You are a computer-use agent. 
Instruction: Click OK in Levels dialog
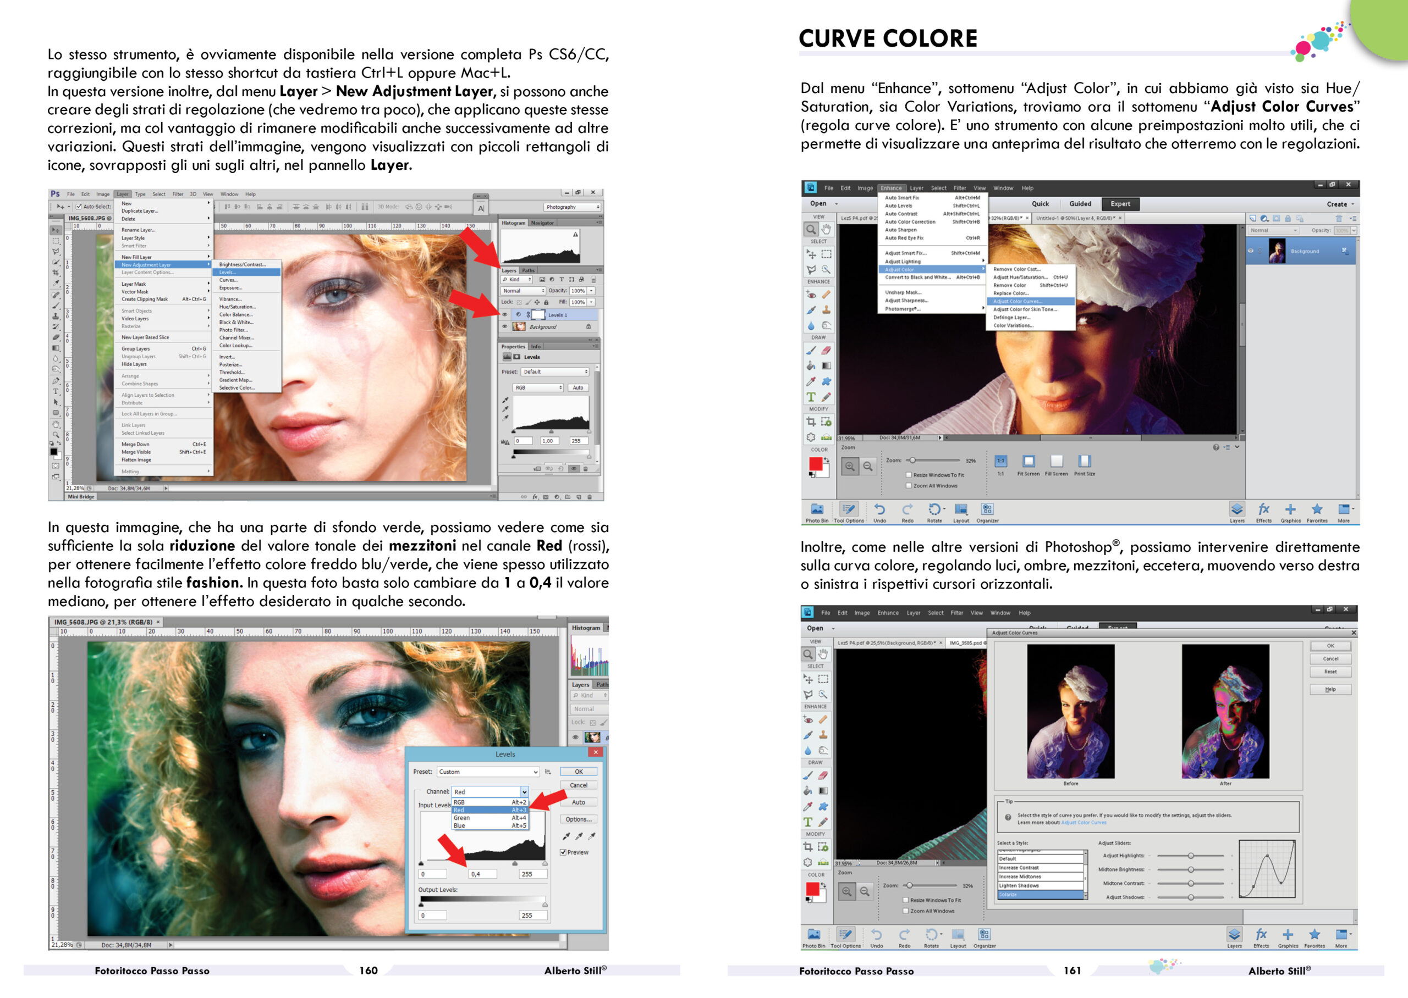click(x=579, y=772)
